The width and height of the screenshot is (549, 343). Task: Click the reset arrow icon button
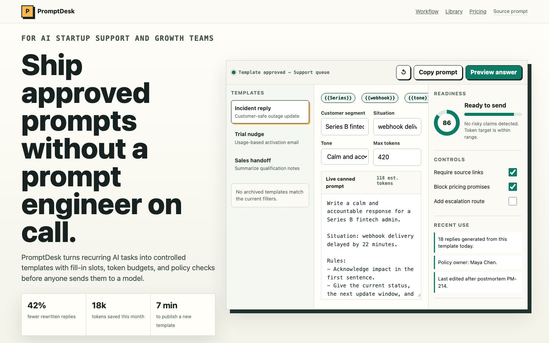[403, 72]
